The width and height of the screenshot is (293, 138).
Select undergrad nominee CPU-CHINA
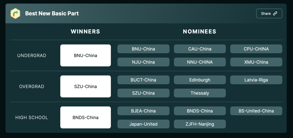coord(256,49)
